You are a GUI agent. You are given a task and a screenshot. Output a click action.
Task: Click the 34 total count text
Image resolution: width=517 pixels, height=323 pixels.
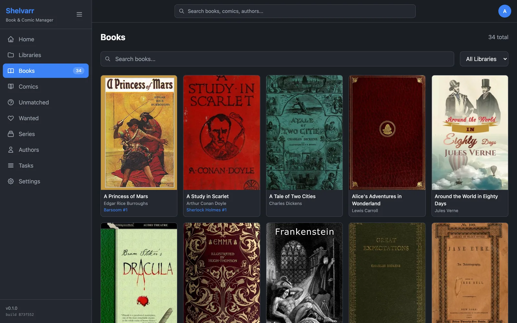[498, 37]
